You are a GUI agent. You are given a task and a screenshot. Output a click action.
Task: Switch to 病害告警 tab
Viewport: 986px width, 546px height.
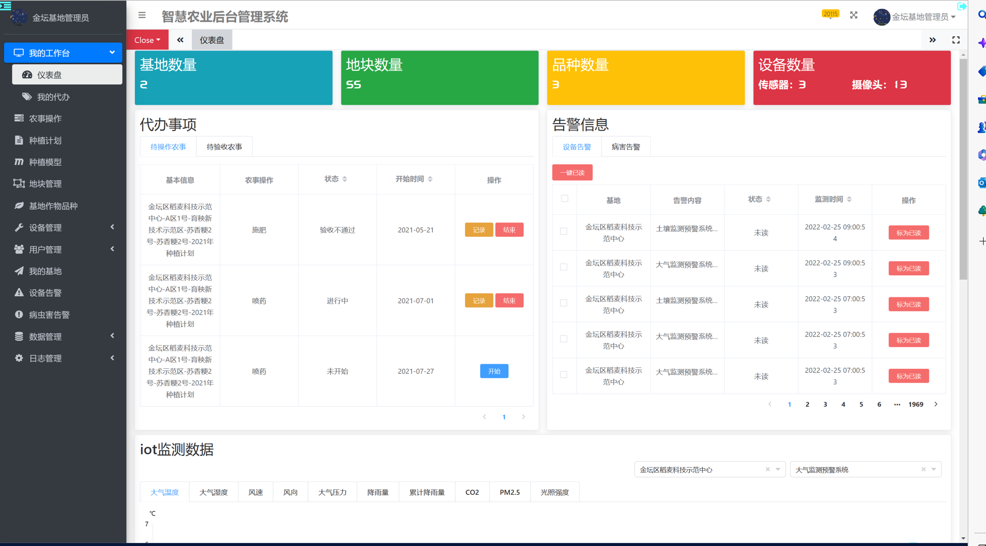pos(626,147)
